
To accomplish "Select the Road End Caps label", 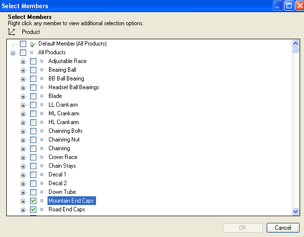I will pos(67,209).
